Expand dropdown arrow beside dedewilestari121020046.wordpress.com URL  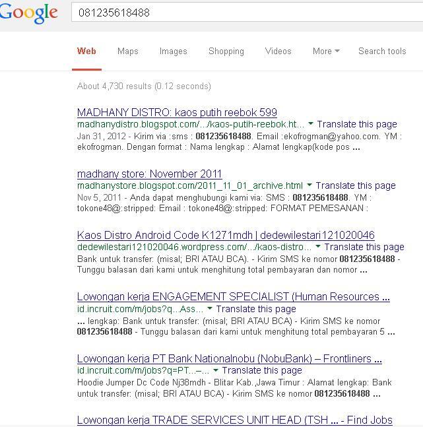tap(317, 246)
